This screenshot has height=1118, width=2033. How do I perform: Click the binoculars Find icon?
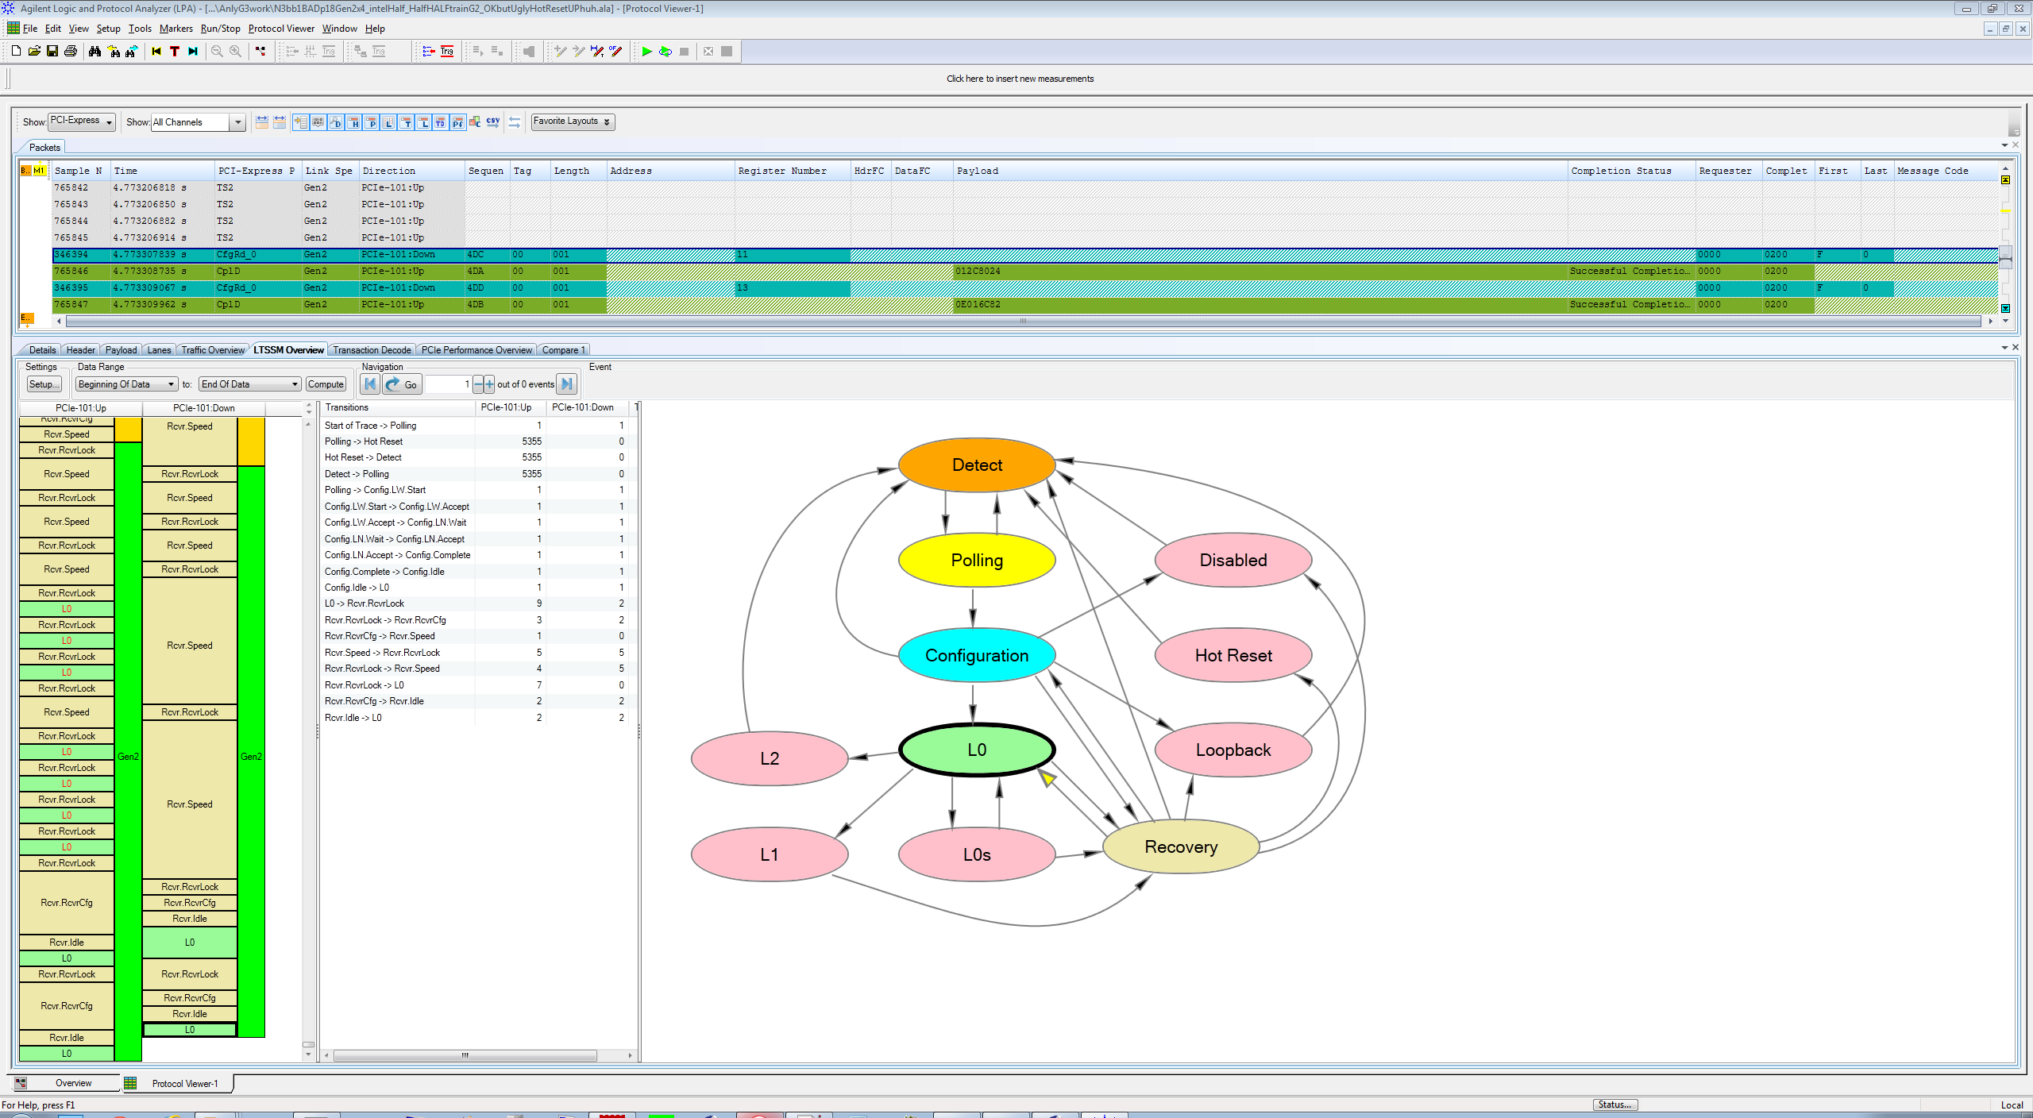pos(95,52)
